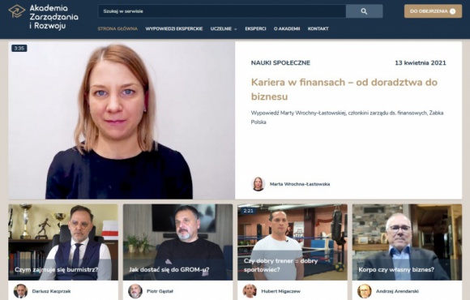
Task: Click into Szukaj w serwisie field
Action: (x=222, y=11)
